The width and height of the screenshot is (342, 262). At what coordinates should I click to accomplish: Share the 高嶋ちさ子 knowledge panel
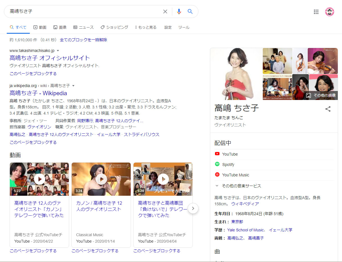(328, 109)
